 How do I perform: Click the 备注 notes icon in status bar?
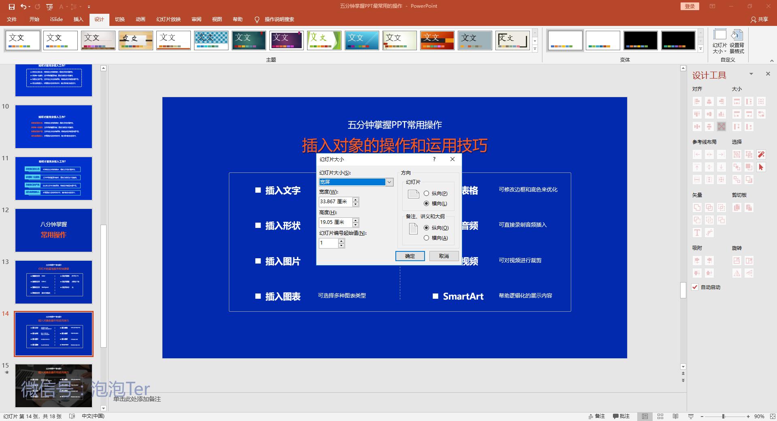click(x=596, y=416)
